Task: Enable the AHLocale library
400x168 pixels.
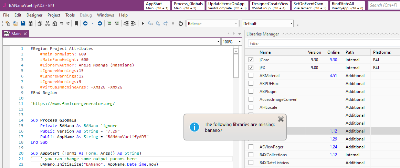Action: tap(251, 107)
